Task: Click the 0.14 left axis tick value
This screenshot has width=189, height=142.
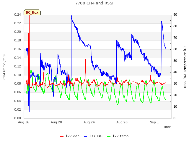Action: click(x=18, y=58)
